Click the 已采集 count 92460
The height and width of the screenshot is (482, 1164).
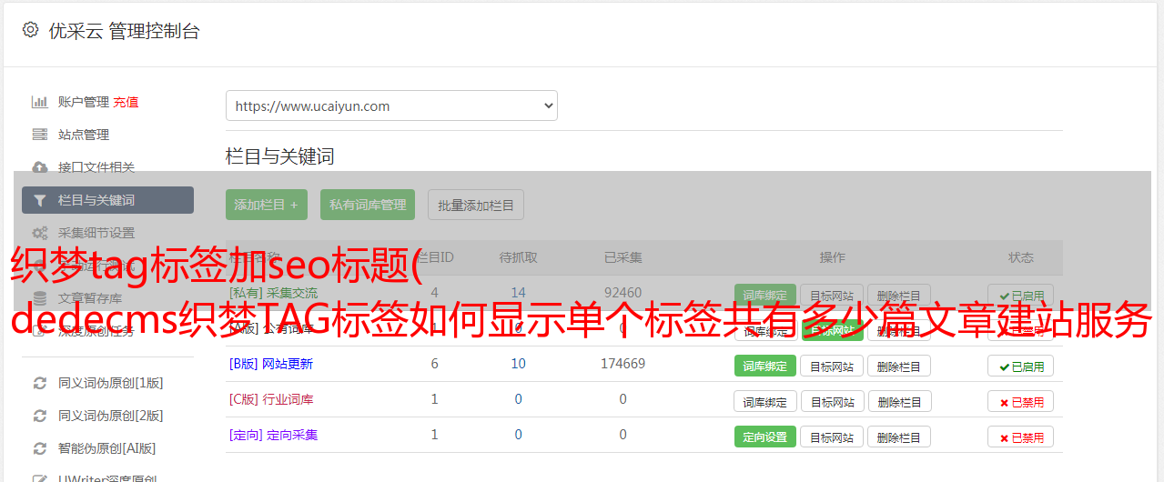(622, 293)
